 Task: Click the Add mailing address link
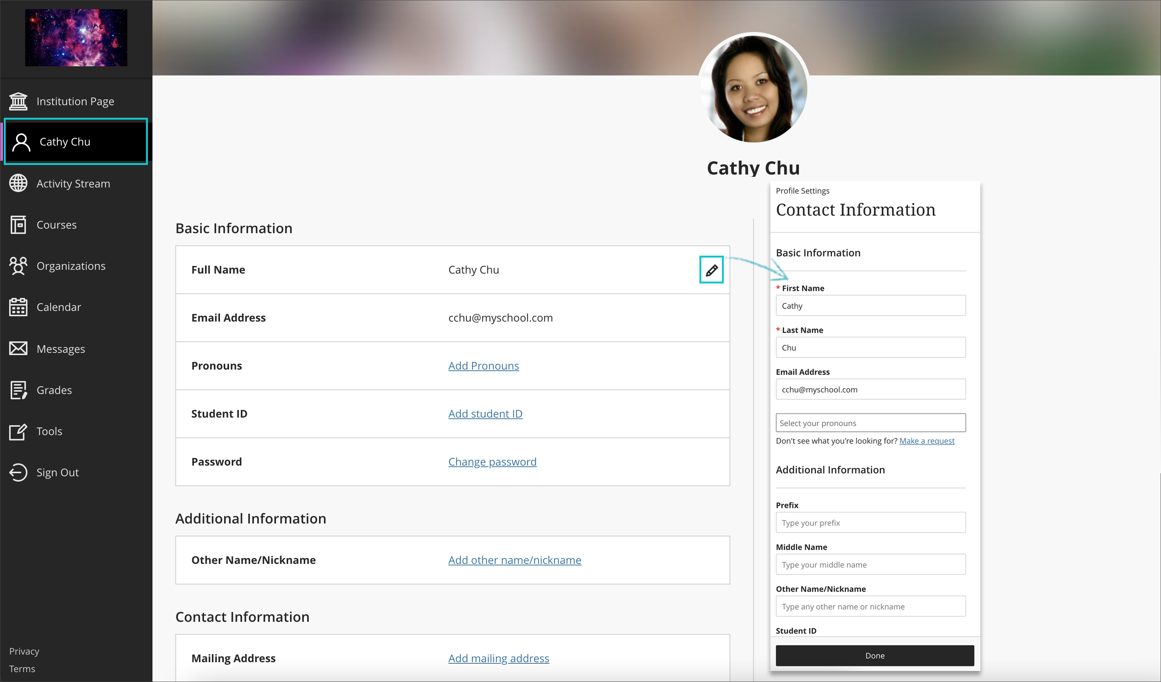[x=499, y=658]
